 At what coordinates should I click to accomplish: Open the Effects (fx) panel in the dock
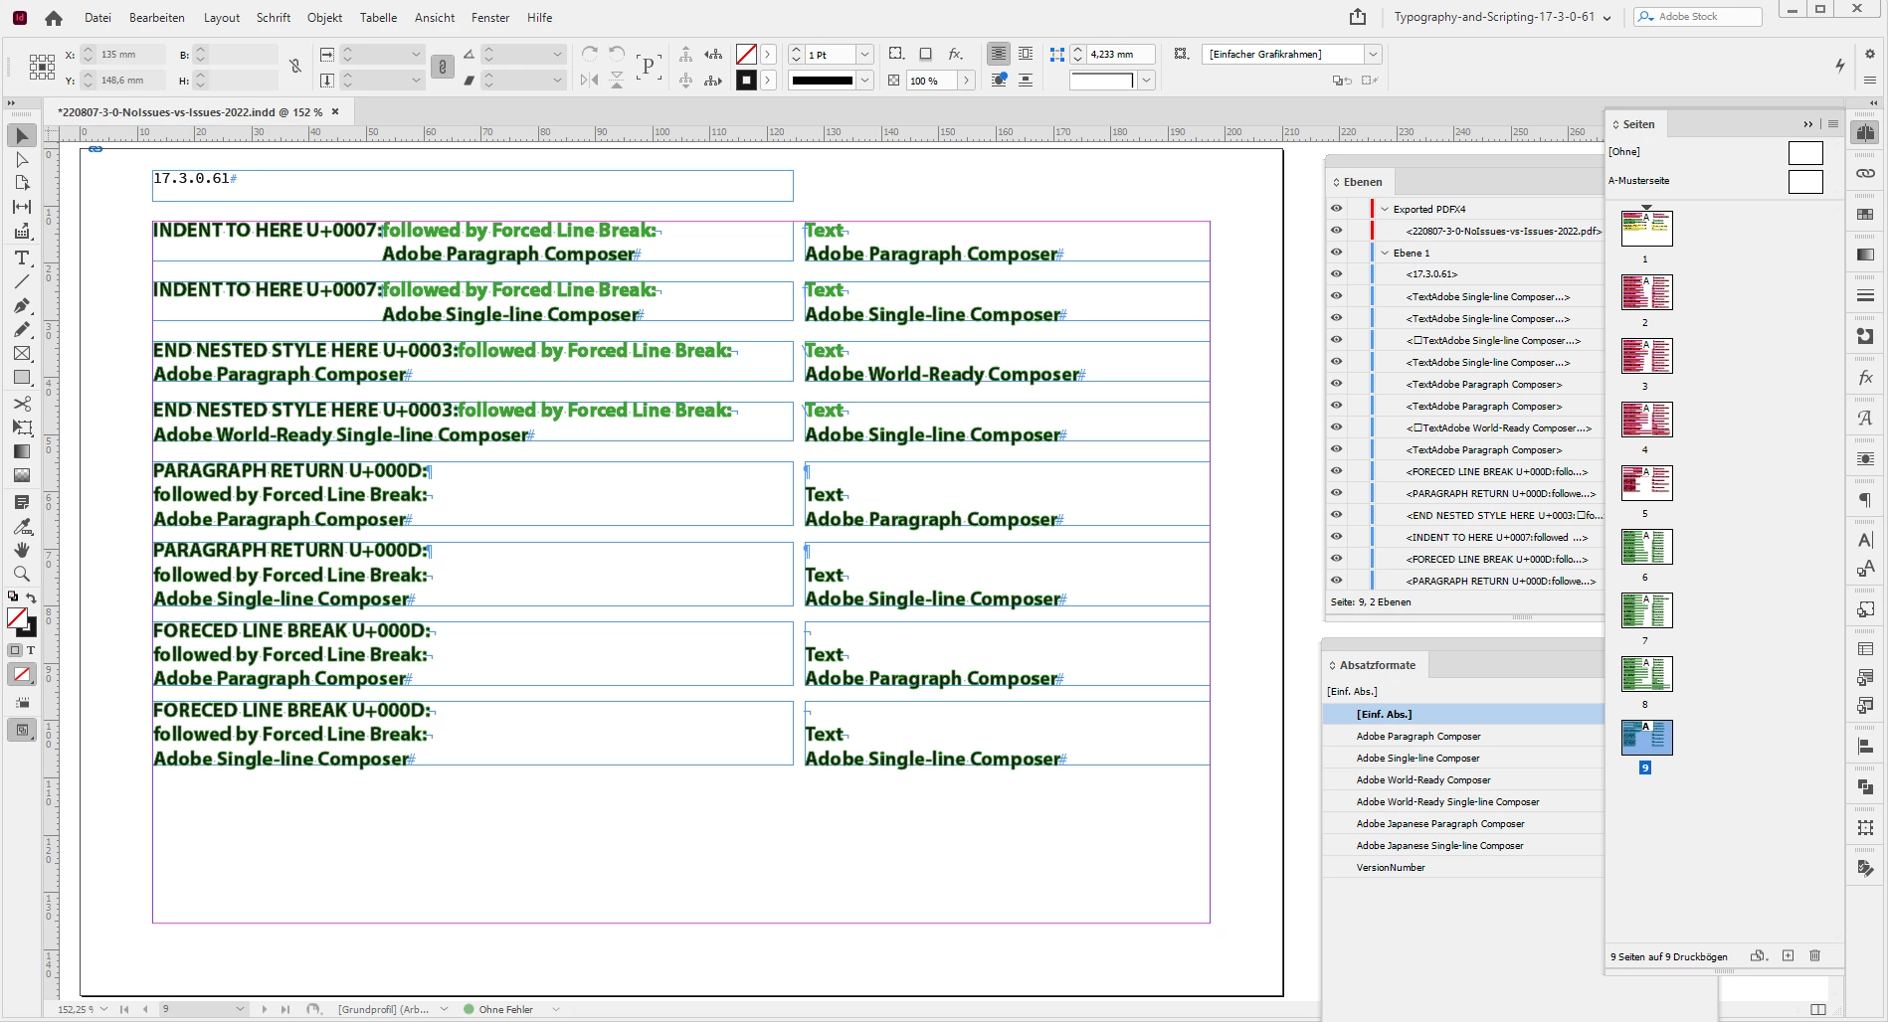tap(1865, 378)
